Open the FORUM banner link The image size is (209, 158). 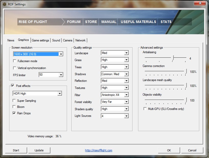pyautogui.click(x=74, y=22)
